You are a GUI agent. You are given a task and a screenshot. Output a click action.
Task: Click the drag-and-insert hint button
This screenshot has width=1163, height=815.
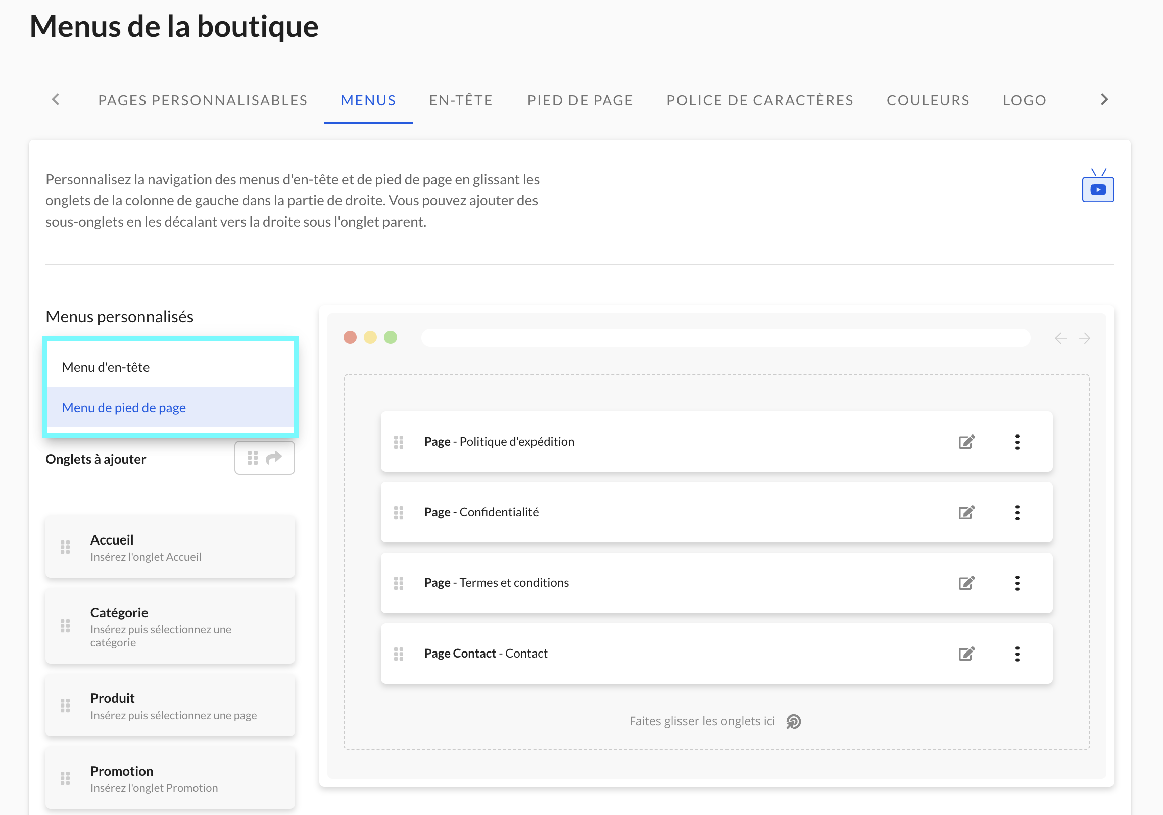[x=264, y=458]
